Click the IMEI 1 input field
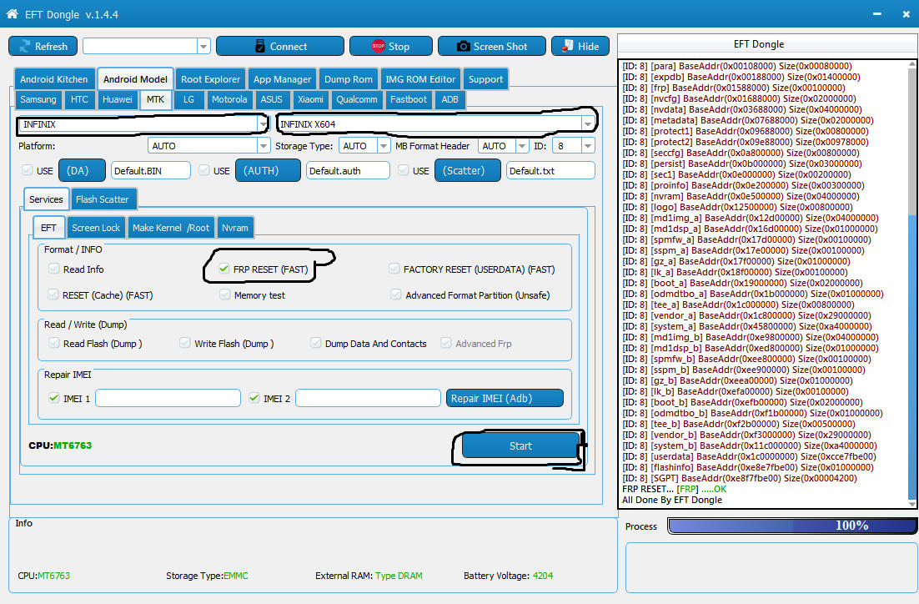This screenshot has width=919, height=604. pos(168,398)
